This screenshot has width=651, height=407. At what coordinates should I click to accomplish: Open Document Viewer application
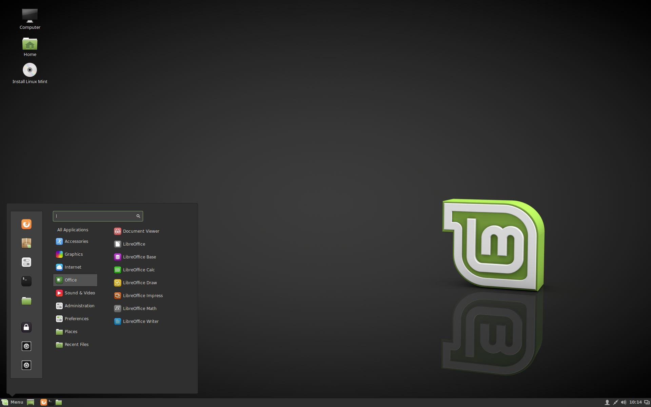tap(141, 230)
